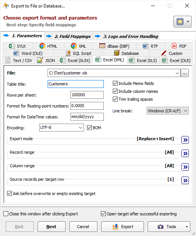Click into the Table title field
This screenshot has width=196, height=236.
76,84
